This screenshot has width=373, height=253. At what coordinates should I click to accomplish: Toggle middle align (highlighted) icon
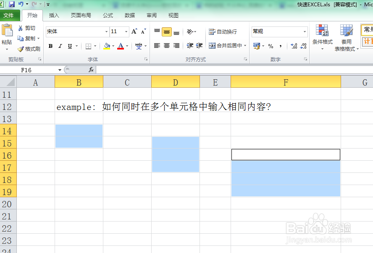point(167,32)
